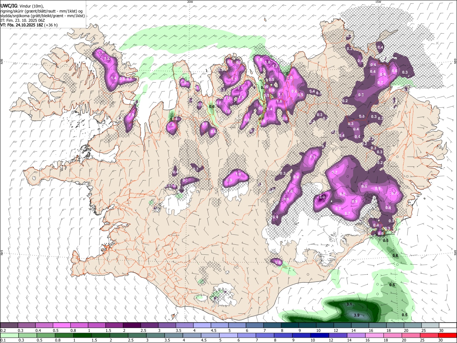The width and height of the screenshot is (457, 343).
Task: Click the 'UWC/IG: Vindur (10m)' title text
Action: click(22, 6)
